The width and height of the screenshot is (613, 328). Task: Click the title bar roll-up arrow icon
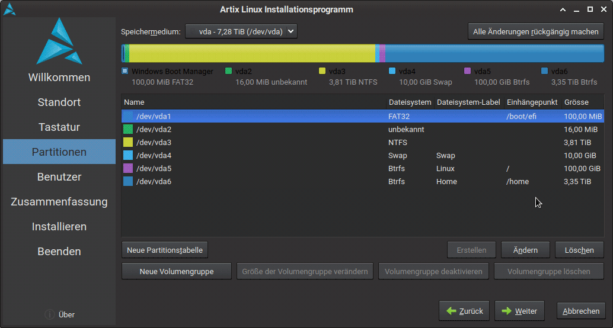tap(563, 9)
